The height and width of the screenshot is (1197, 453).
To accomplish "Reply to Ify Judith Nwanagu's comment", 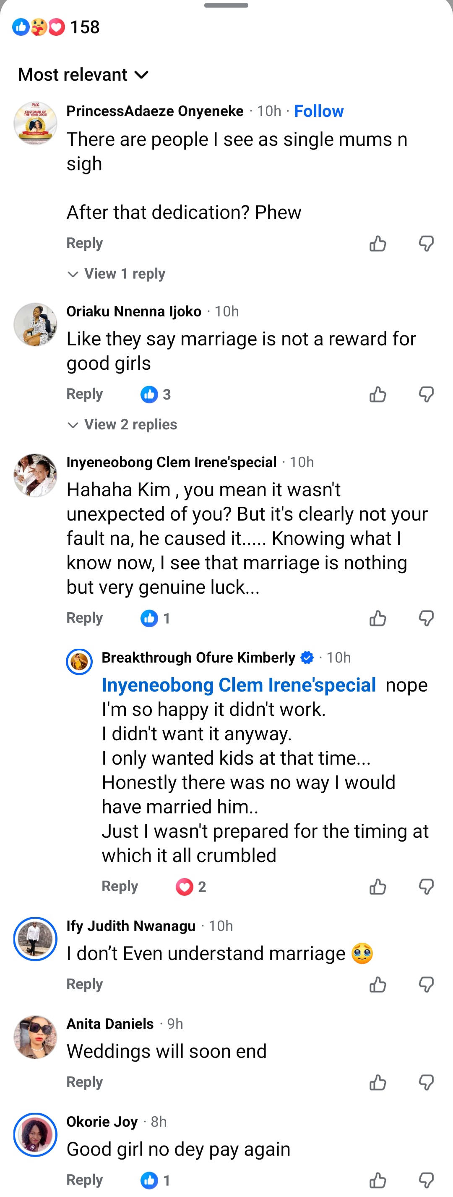I will click(84, 984).
